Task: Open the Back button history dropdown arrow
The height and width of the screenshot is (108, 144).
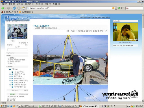Action: tap(6, 8)
